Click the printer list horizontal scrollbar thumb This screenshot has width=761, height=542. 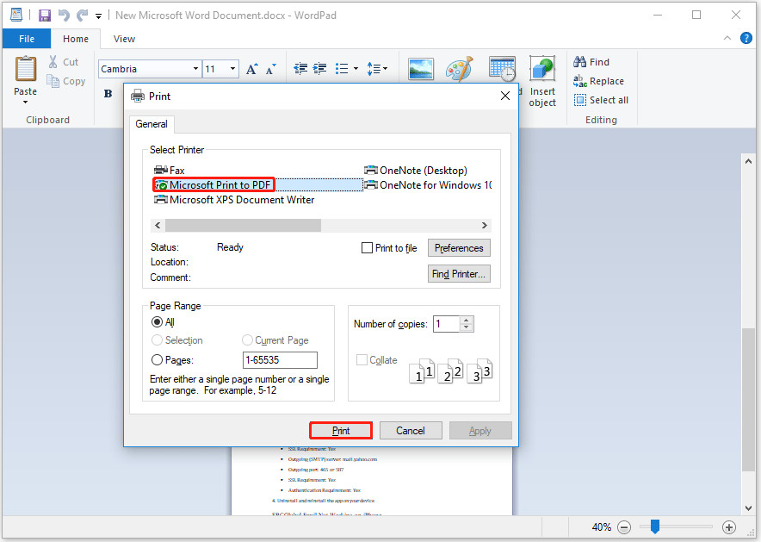pos(243,226)
